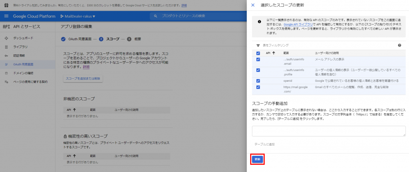
Task: Toggle the select-all header checkbox
Action: (x=258, y=53)
